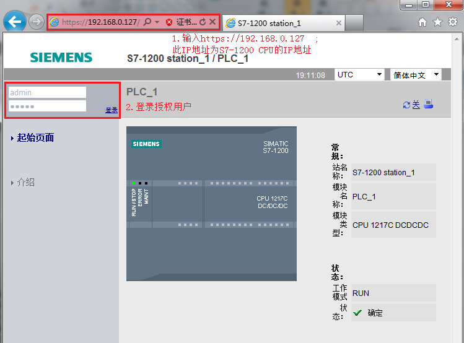
Task: Refresh the page using address bar reload icon
Action: click(x=203, y=22)
